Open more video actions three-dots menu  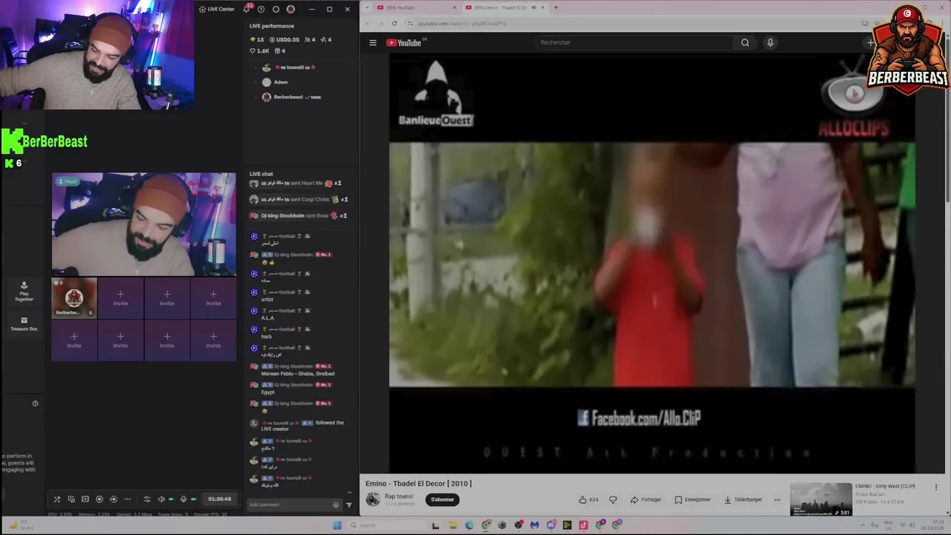[x=777, y=499]
